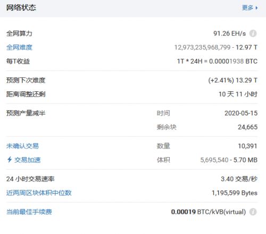Select the remaining blocks value 24,665

tap(247, 127)
